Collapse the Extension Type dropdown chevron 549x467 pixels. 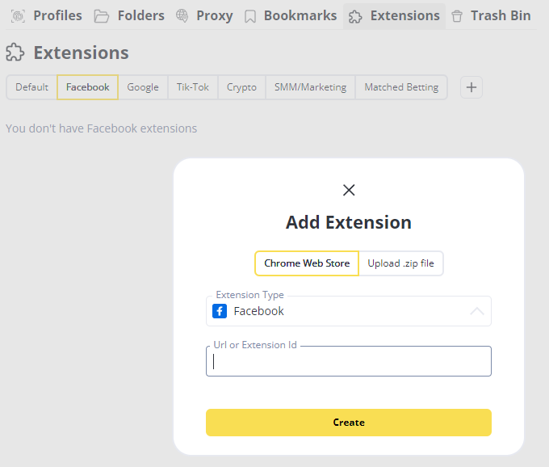pos(476,311)
